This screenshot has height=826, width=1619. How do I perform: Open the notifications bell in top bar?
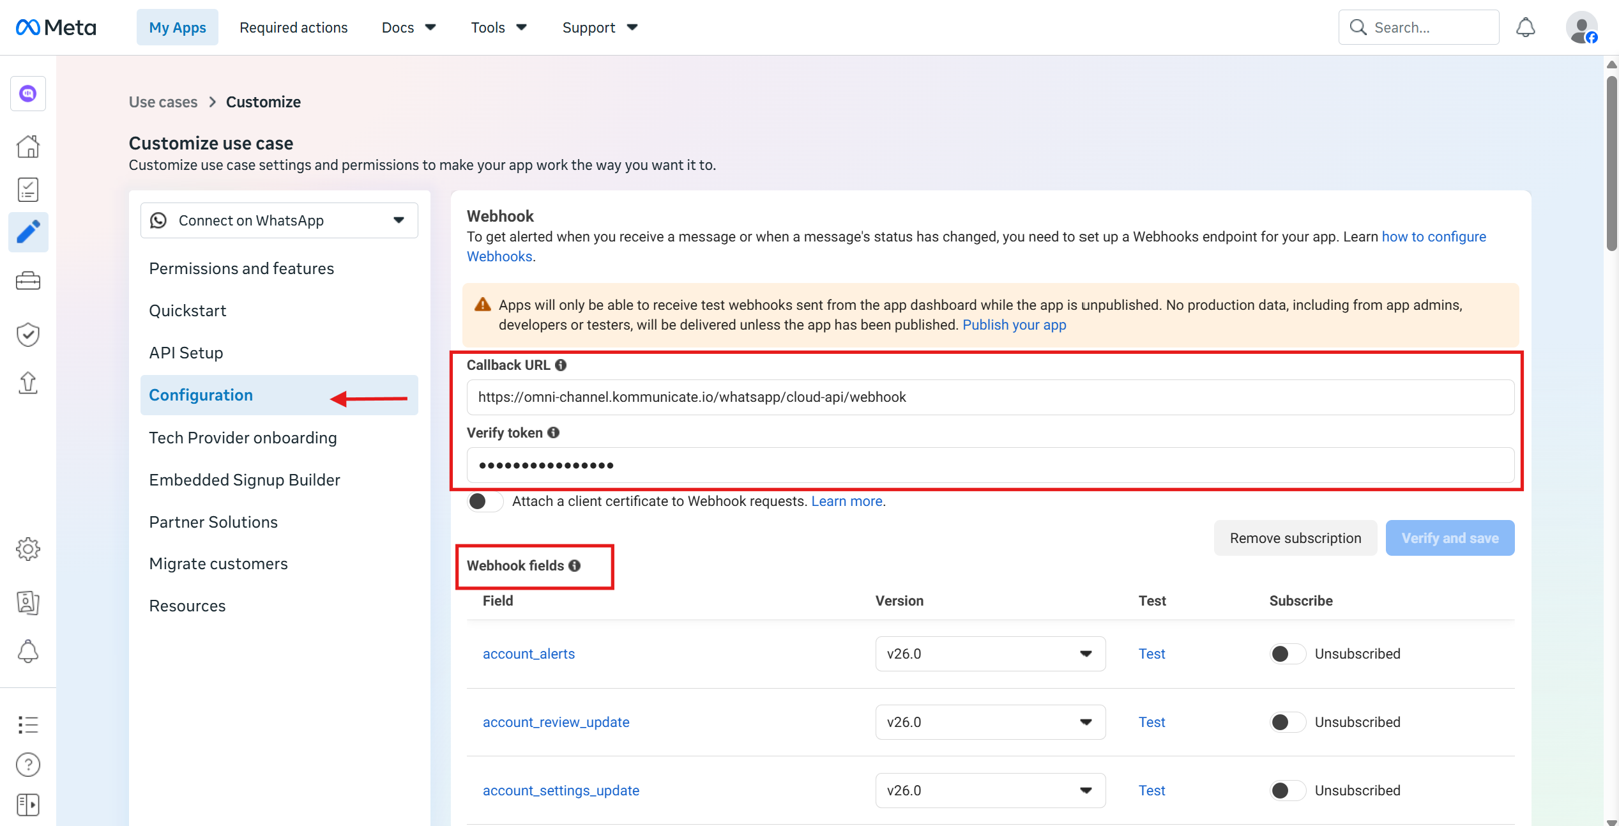coord(1525,27)
